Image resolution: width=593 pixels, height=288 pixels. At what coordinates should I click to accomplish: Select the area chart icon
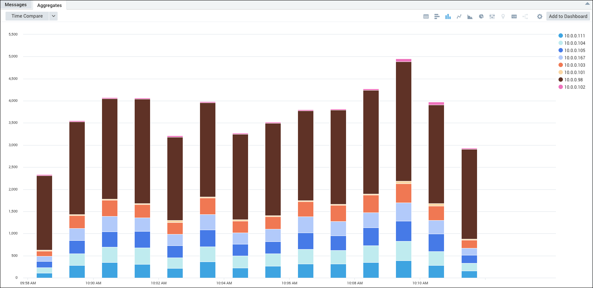tap(470, 16)
